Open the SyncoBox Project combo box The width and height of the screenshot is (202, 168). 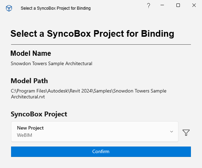click(95, 132)
